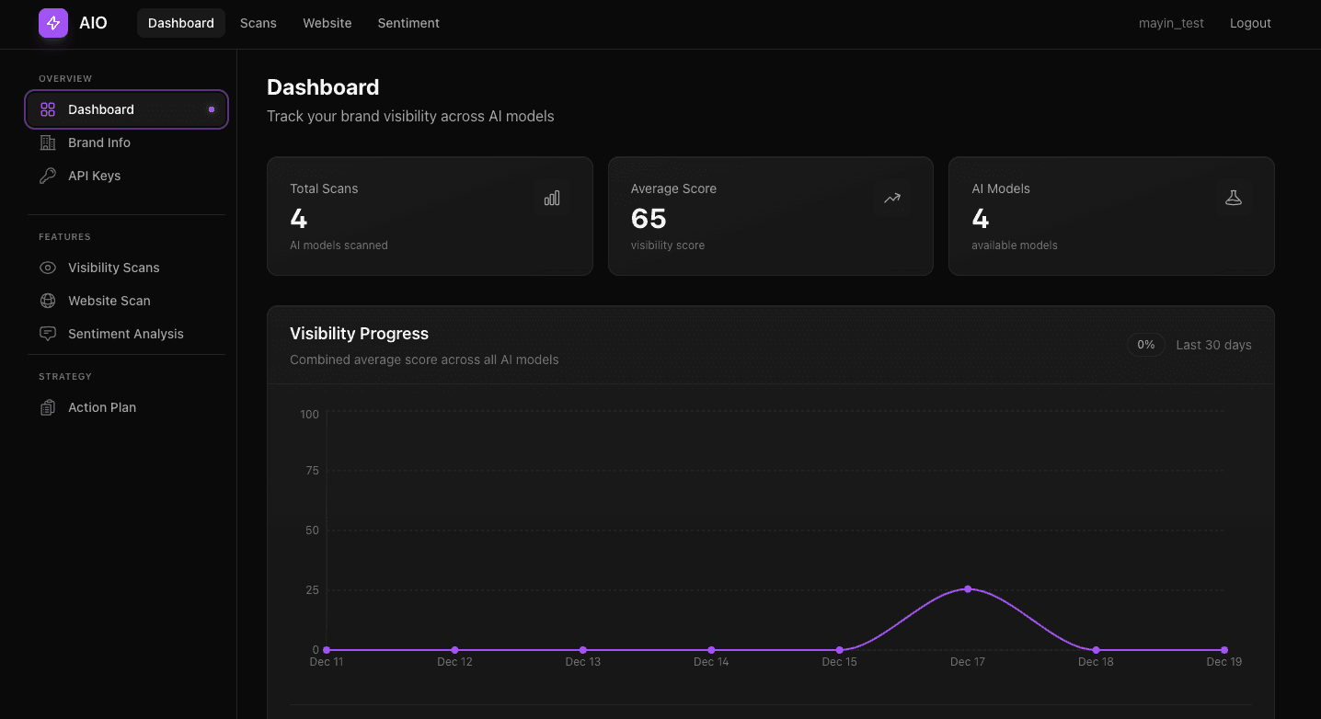Select the Visibility Scans eye icon

coord(48,267)
